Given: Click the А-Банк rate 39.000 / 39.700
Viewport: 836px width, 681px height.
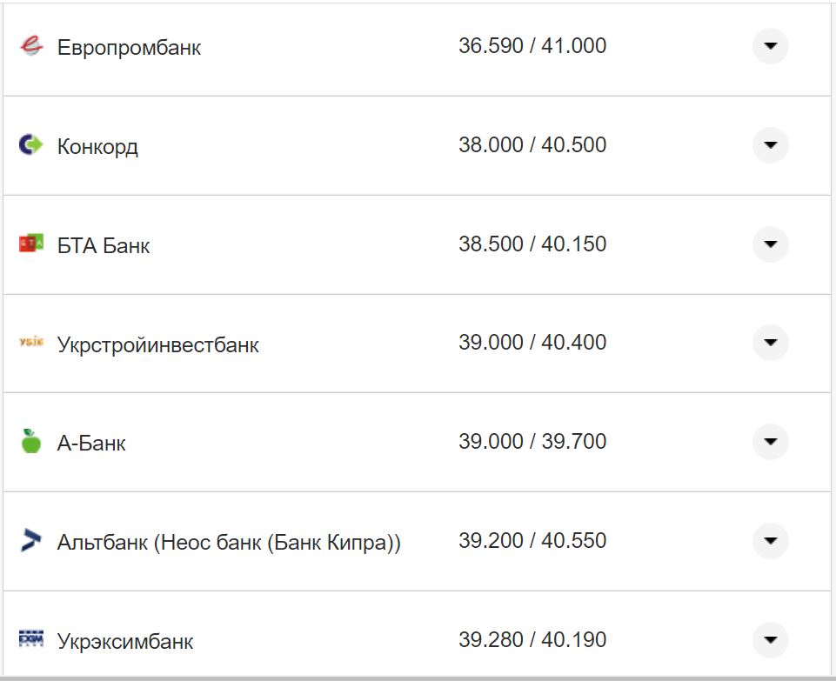Looking at the screenshot, I should tap(532, 442).
